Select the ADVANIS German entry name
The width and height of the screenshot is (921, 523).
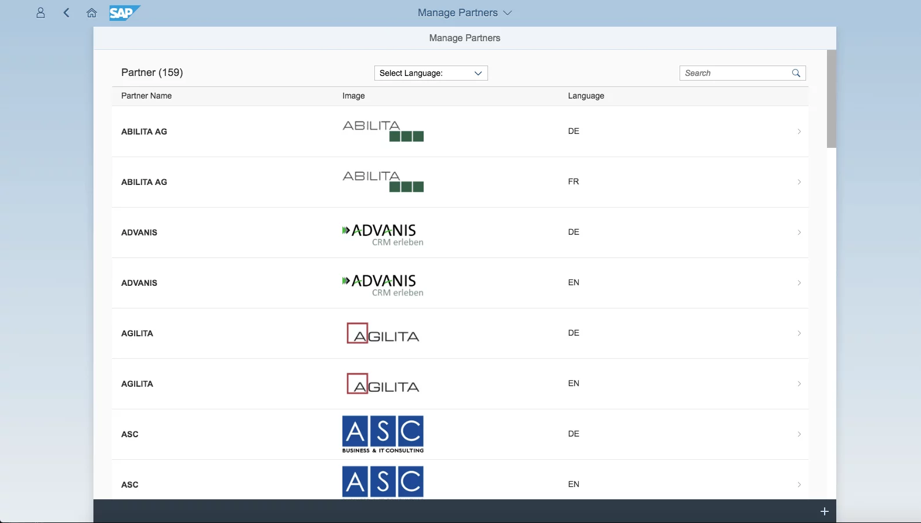click(x=139, y=233)
